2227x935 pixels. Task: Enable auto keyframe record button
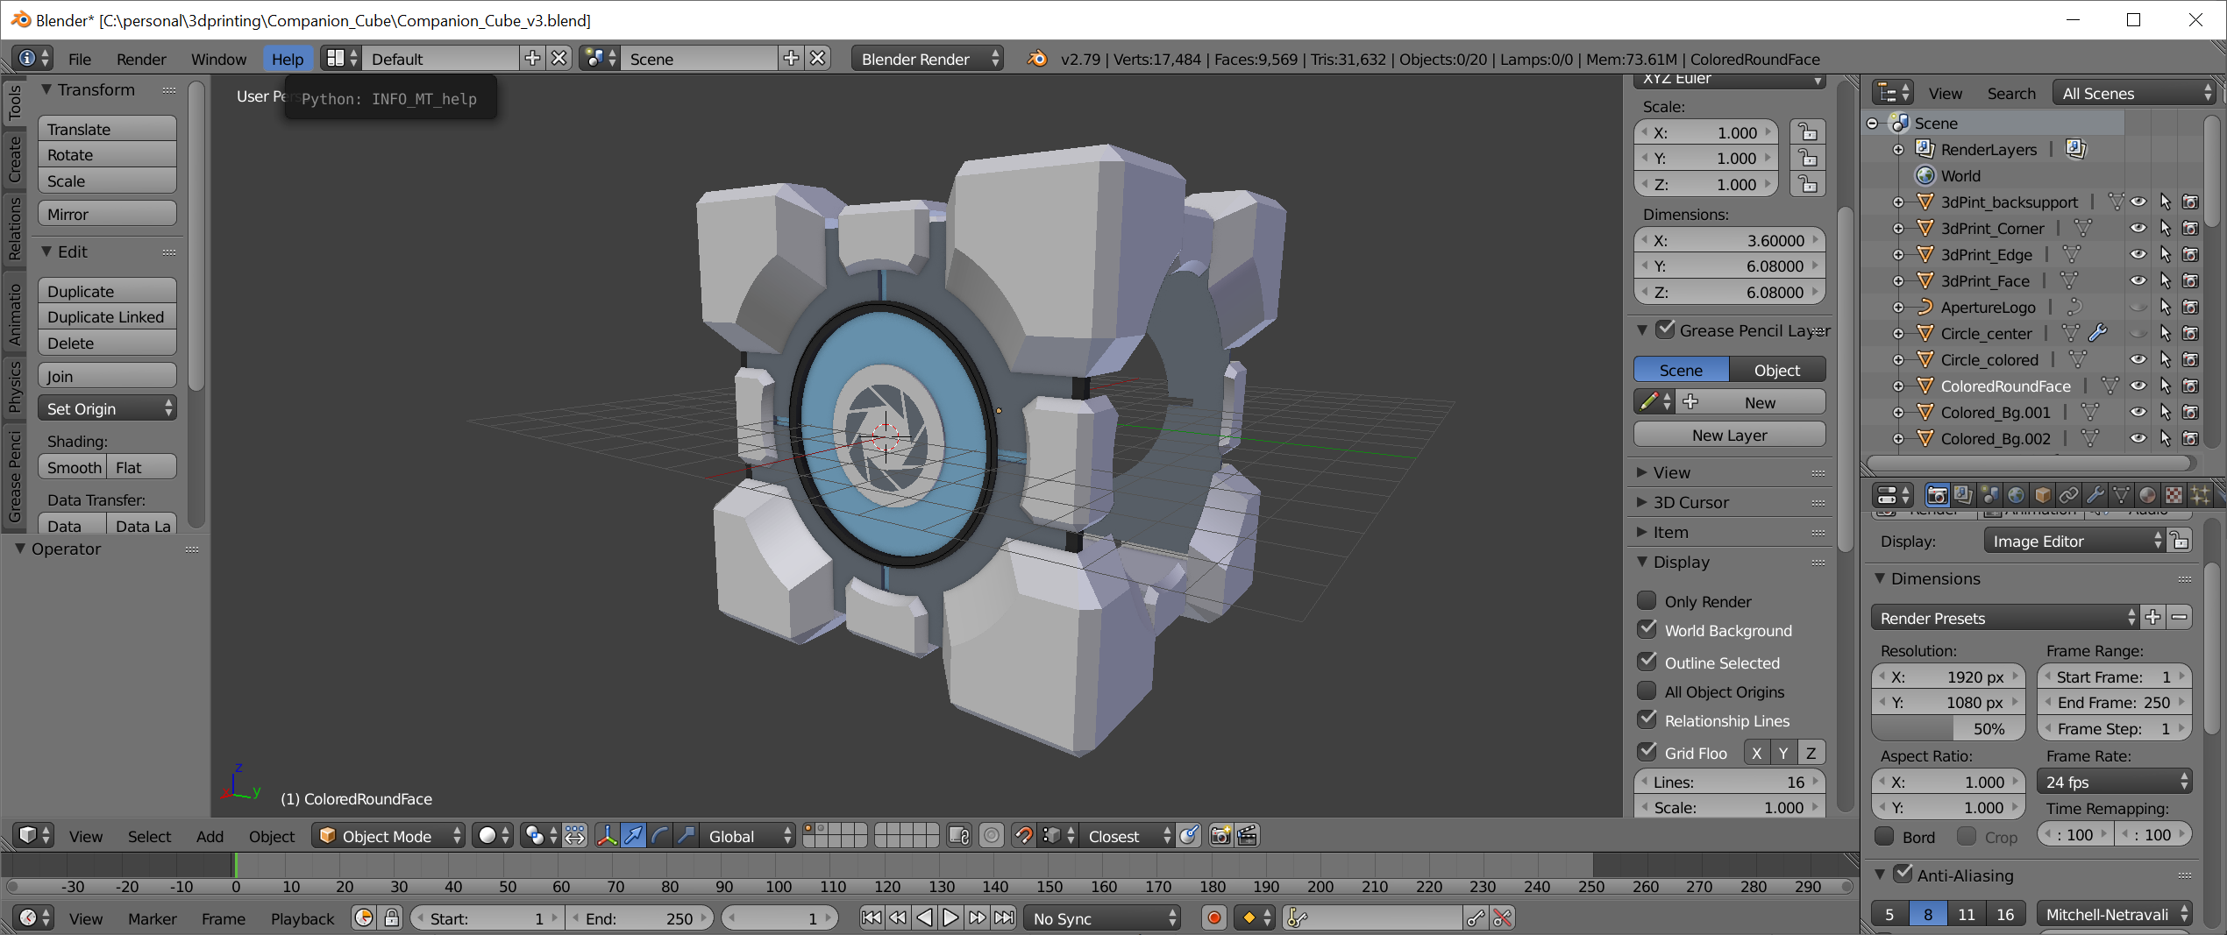pyautogui.click(x=1214, y=917)
